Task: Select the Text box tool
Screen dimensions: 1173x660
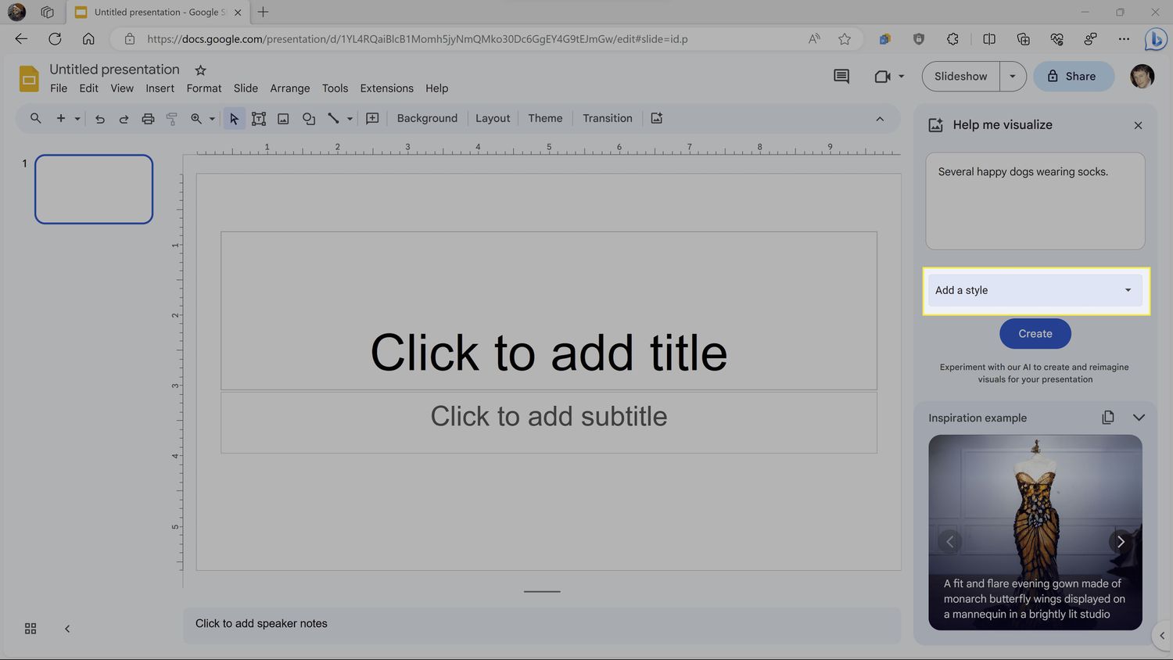Action: click(x=259, y=119)
